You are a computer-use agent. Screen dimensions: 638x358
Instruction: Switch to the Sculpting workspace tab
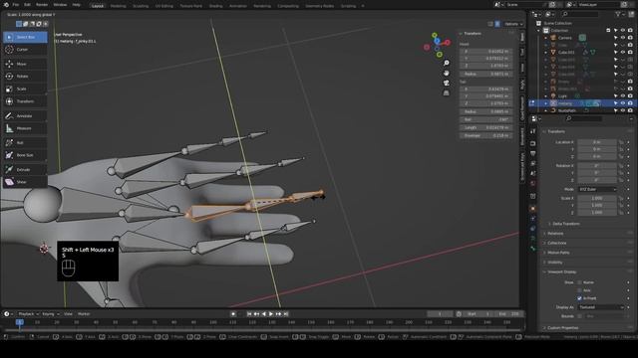(x=141, y=6)
